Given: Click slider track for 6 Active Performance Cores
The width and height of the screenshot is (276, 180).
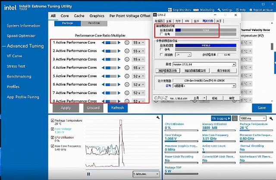Looking at the screenshot, I should coord(111,85).
